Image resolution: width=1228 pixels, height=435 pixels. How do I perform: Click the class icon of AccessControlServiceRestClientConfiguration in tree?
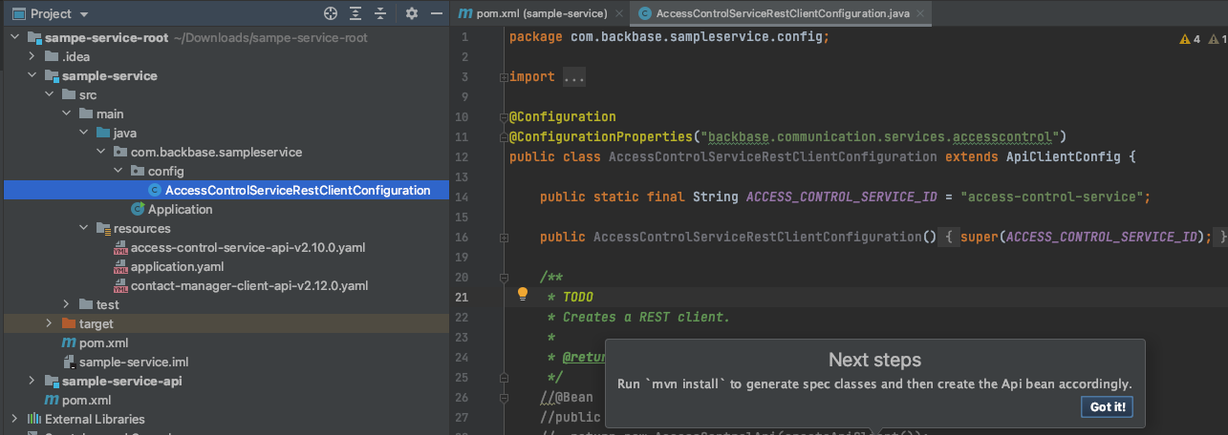155,190
